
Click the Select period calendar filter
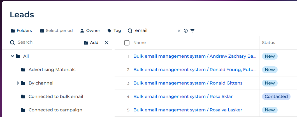(x=56, y=31)
